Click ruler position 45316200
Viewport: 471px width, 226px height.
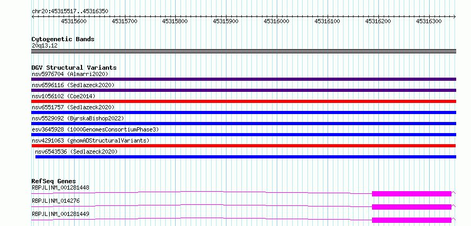pos(378,21)
